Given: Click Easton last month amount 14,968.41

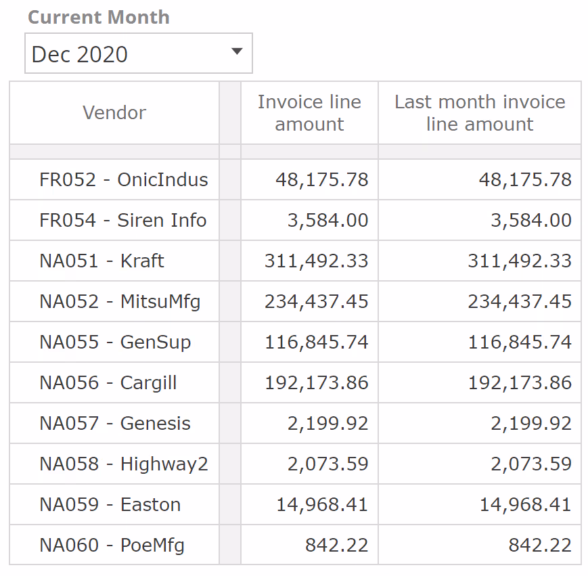Looking at the screenshot, I should click(x=525, y=504).
